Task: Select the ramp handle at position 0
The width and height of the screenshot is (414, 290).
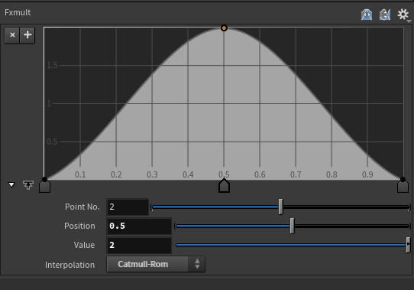Action: pyautogui.click(x=44, y=187)
